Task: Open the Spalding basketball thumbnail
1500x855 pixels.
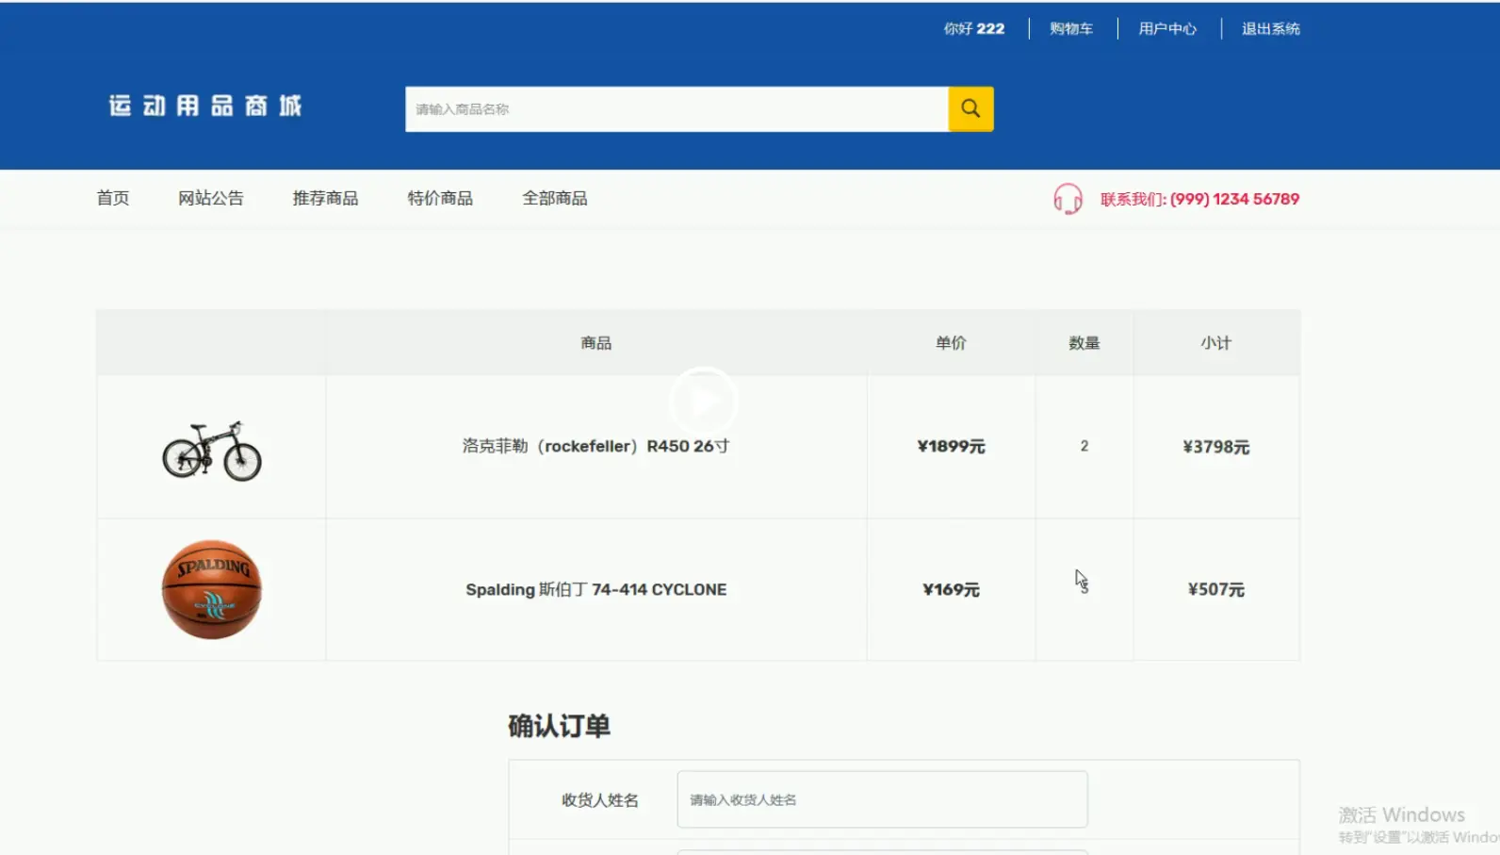Action: [x=212, y=589]
